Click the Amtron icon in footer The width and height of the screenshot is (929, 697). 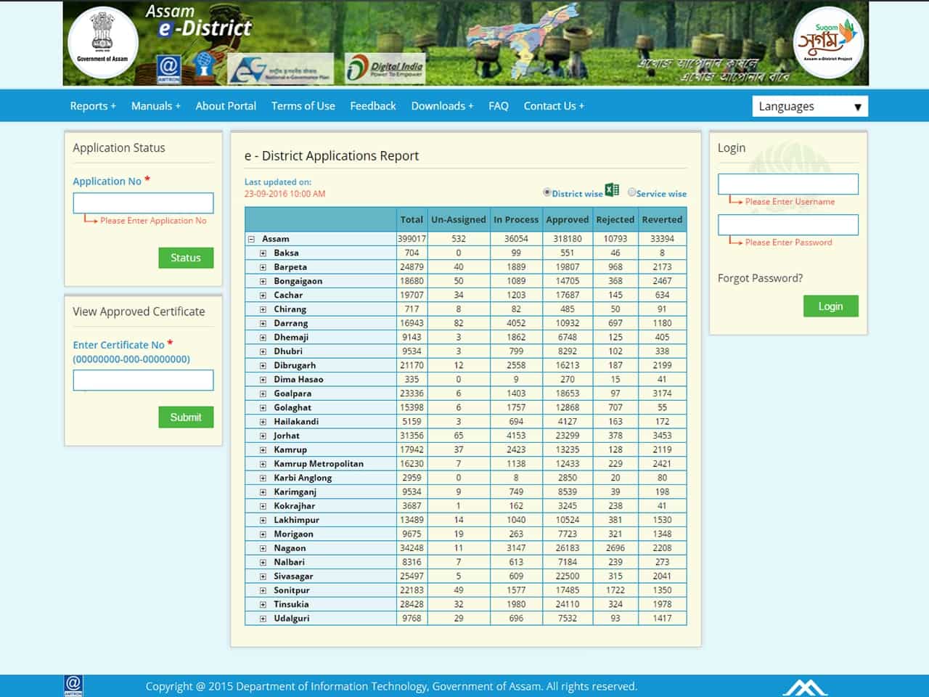(73, 685)
